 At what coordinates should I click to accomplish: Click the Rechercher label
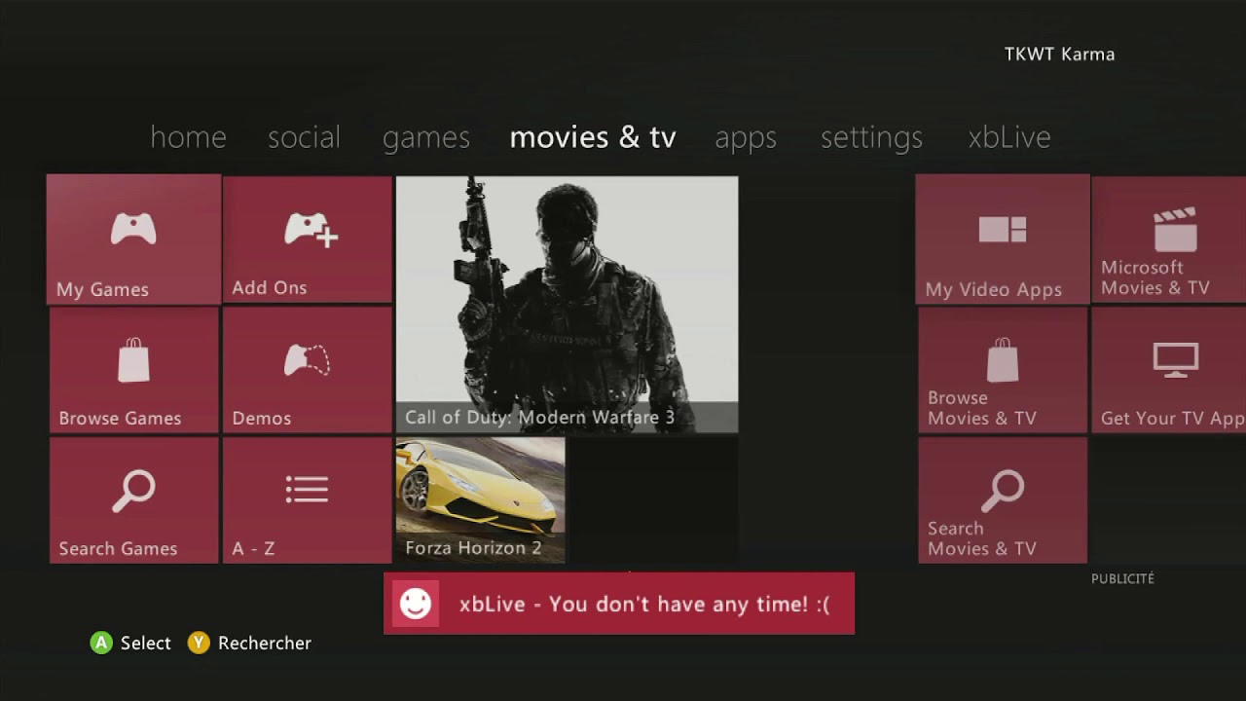pyautogui.click(x=265, y=643)
